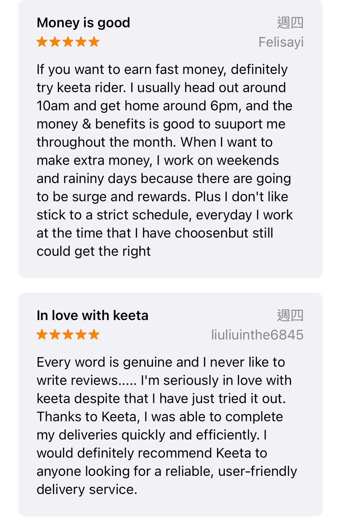
Task: Select fourth star in Felisayi's rating
Action: (x=81, y=42)
